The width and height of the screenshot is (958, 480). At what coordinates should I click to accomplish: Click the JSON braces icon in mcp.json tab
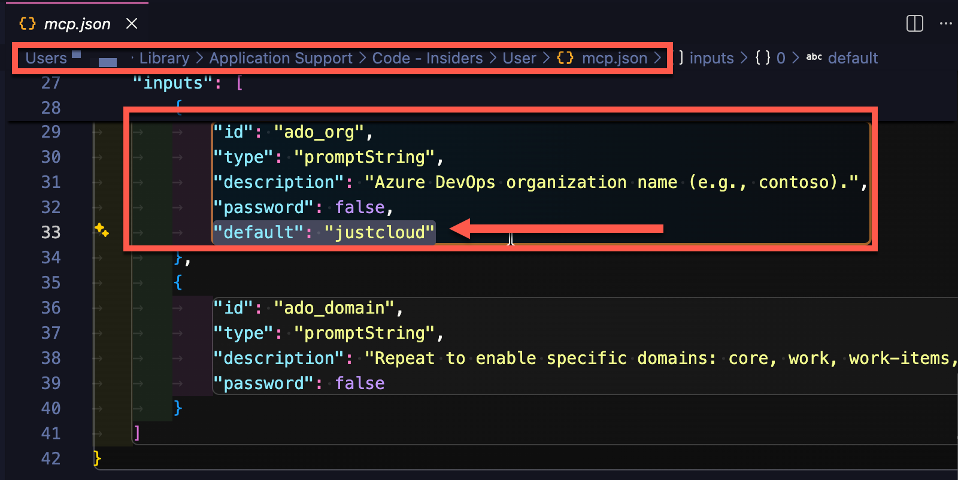pos(28,23)
